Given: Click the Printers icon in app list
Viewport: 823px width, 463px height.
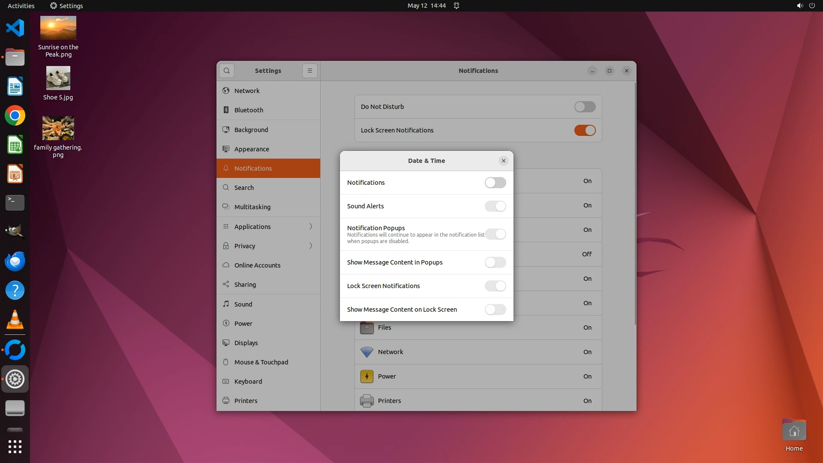Looking at the screenshot, I should tap(366, 401).
